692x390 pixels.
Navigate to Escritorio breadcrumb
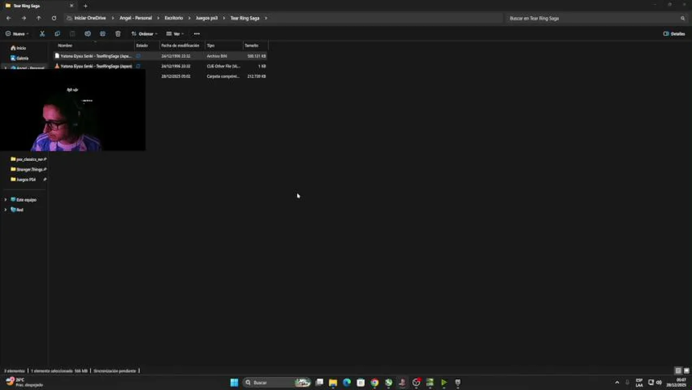point(174,18)
